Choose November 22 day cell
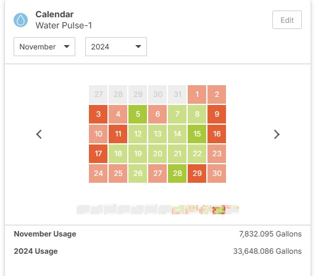 point(197,154)
